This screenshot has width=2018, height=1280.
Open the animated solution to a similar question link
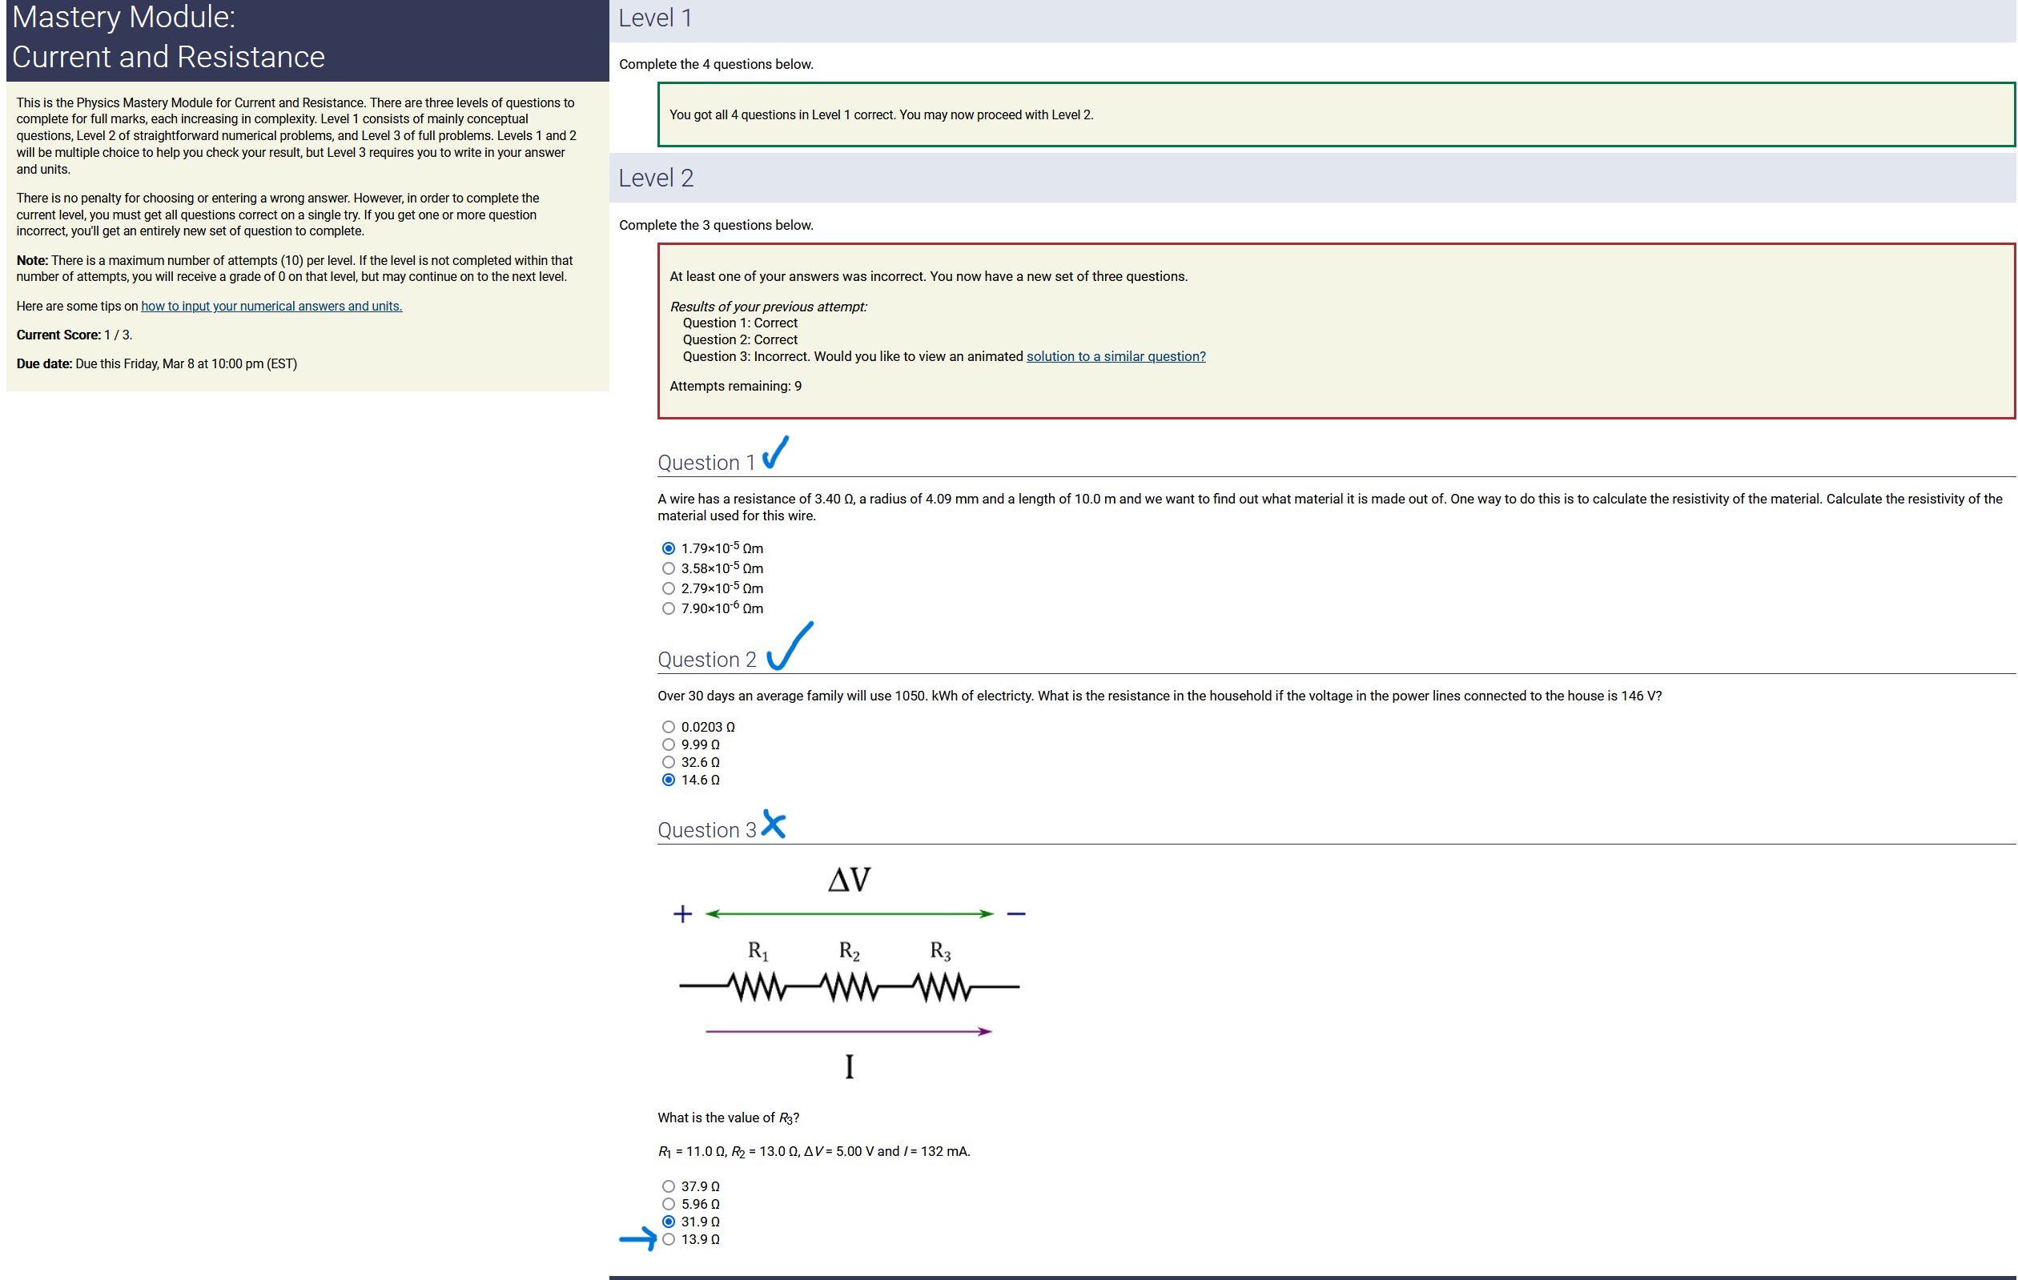tap(1116, 356)
